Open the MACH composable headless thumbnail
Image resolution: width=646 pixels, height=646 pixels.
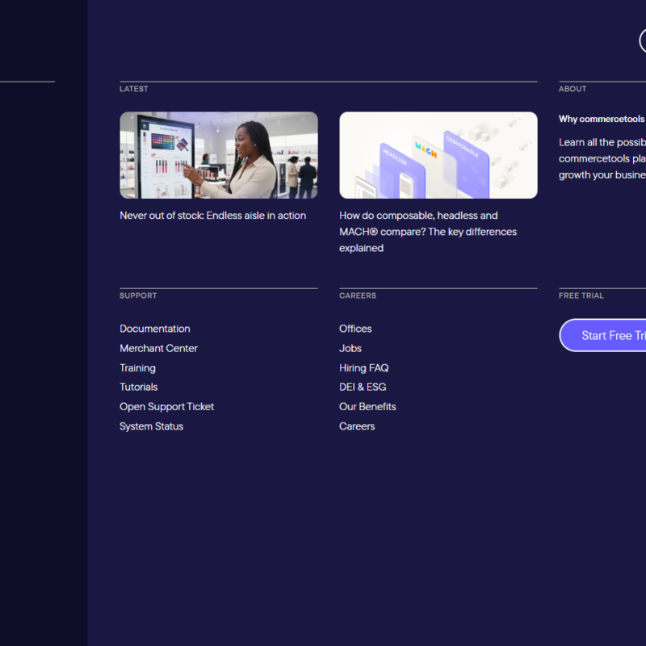click(438, 155)
